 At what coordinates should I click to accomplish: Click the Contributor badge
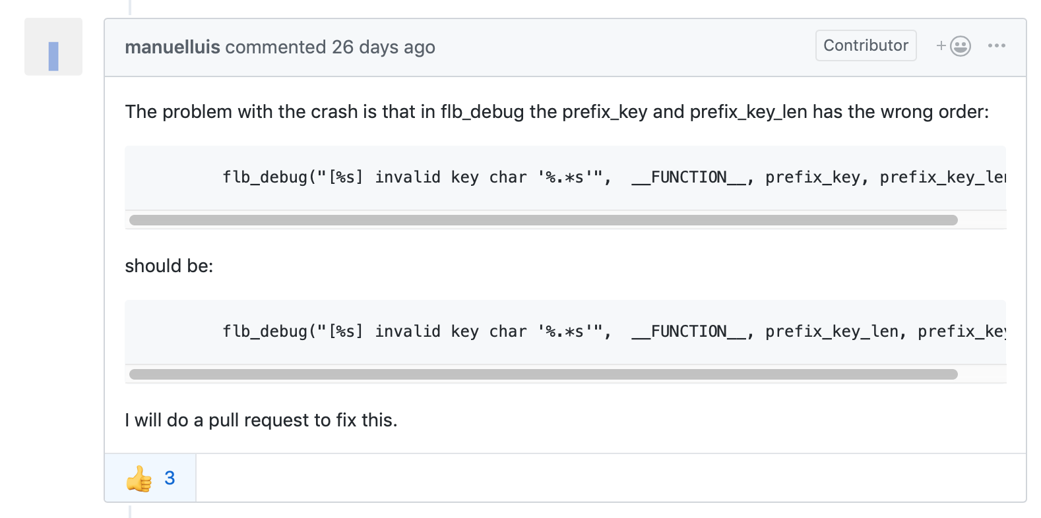pyautogui.click(x=866, y=45)
